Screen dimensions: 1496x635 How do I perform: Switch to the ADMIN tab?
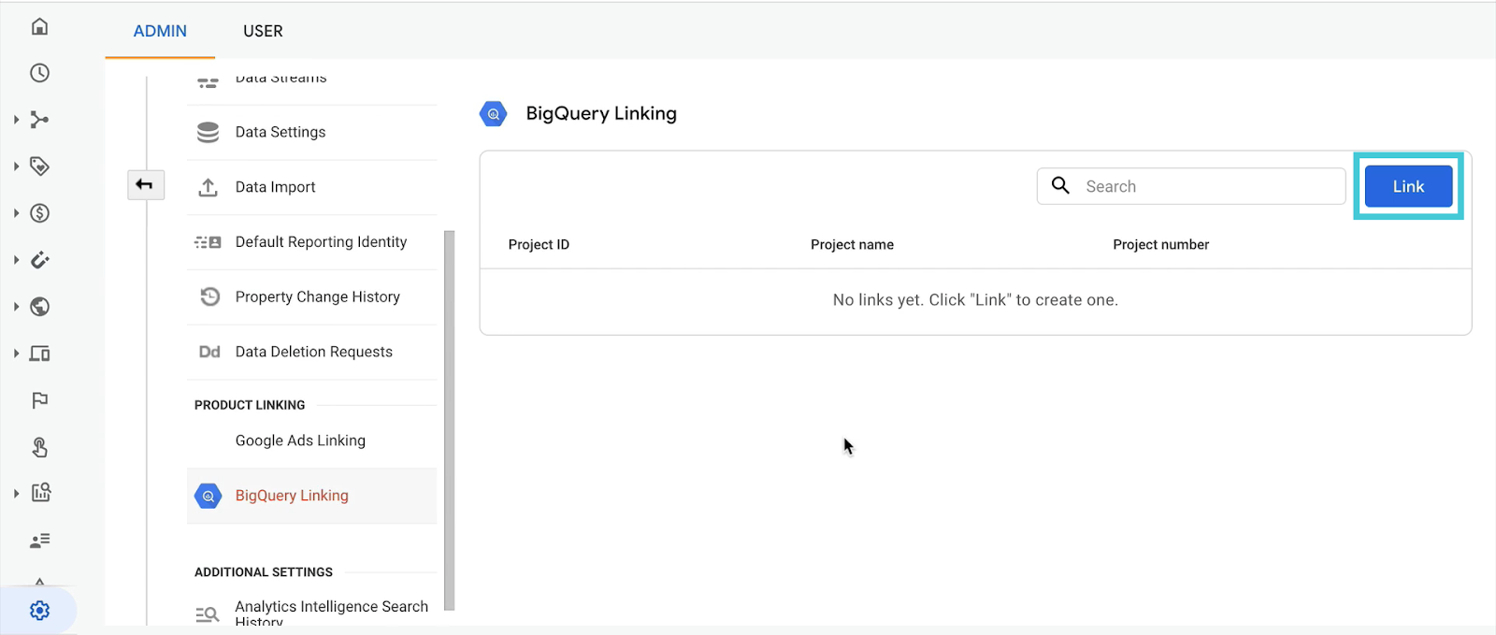(x=160, y=31)
